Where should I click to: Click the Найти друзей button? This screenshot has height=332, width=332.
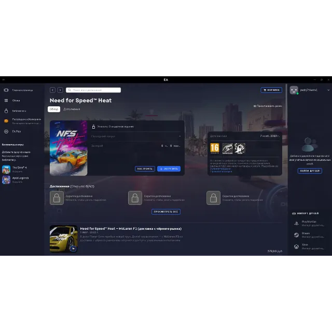click(310, 171)
